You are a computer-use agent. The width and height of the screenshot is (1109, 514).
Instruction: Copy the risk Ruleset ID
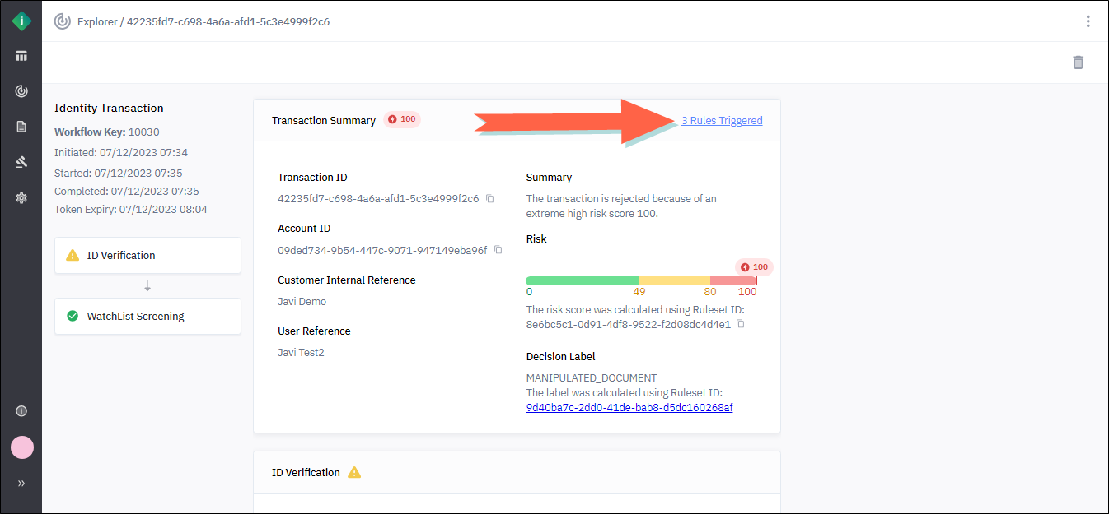point(741,325)
